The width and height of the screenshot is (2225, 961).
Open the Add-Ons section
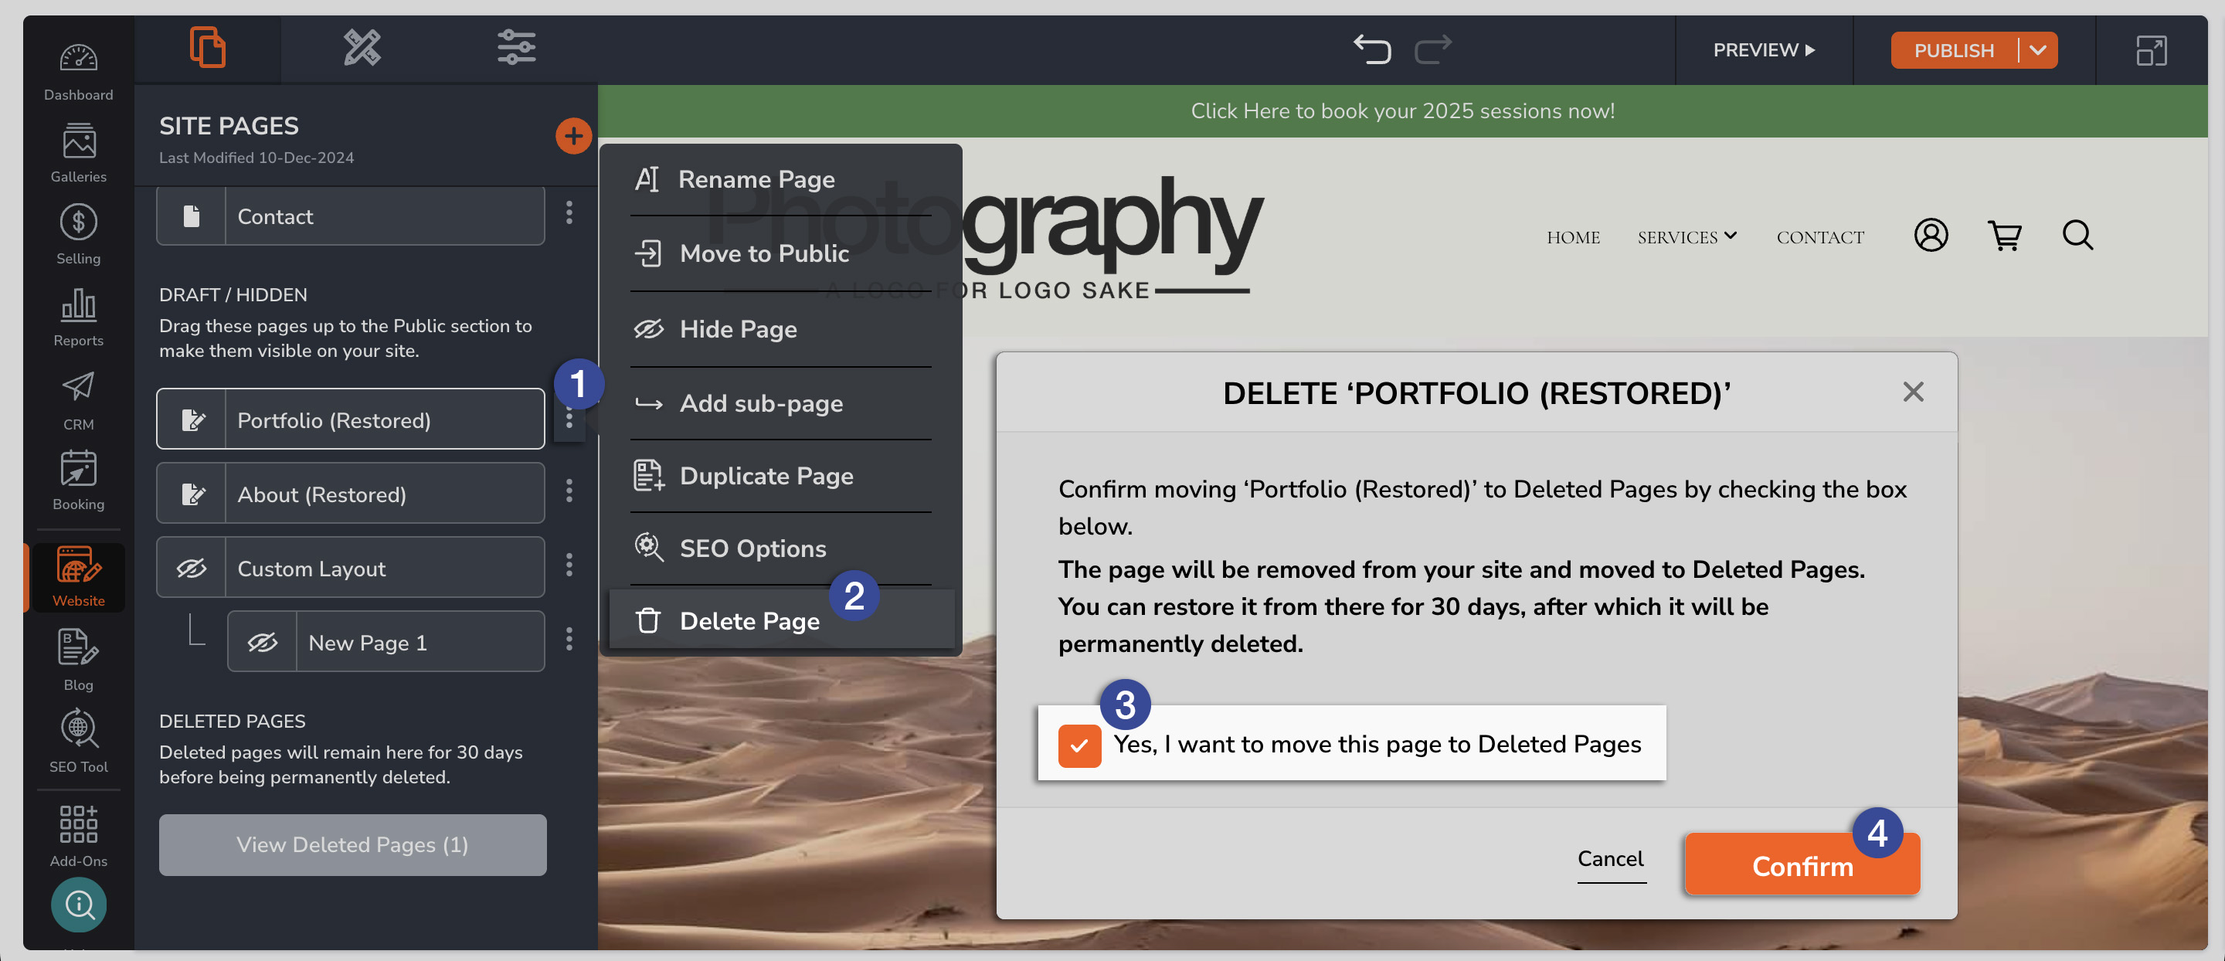tap(79, 835)
